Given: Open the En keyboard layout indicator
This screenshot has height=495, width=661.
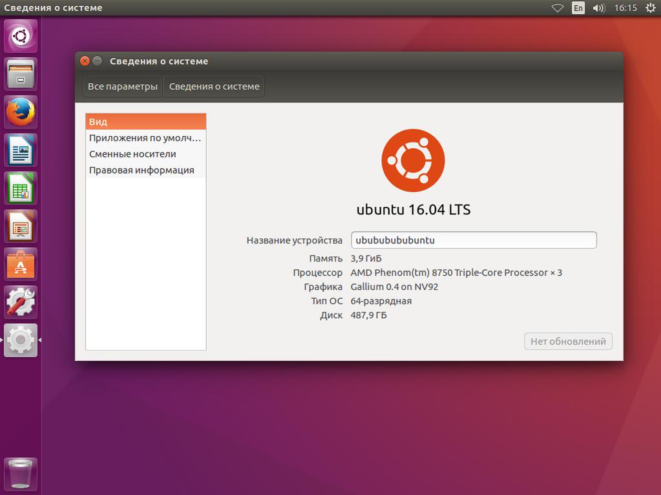Looking at the screenshot, I should [578, 8].
